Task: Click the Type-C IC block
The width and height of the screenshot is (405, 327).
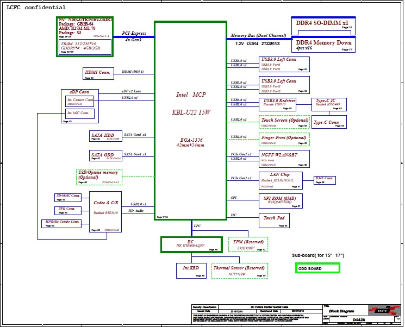Action: pos(329,104)
